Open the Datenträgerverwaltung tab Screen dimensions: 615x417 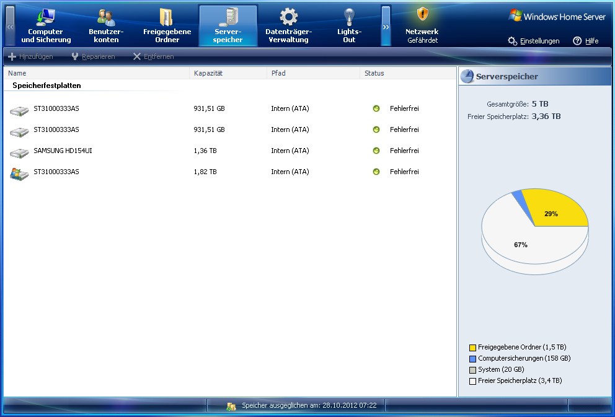(289, 26)
